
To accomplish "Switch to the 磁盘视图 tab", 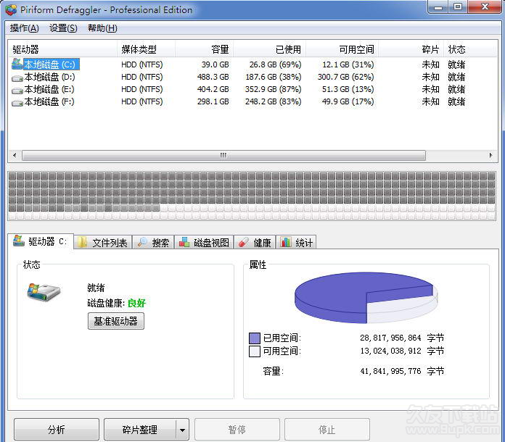I will pyautogui.click(x=204, y=242).
